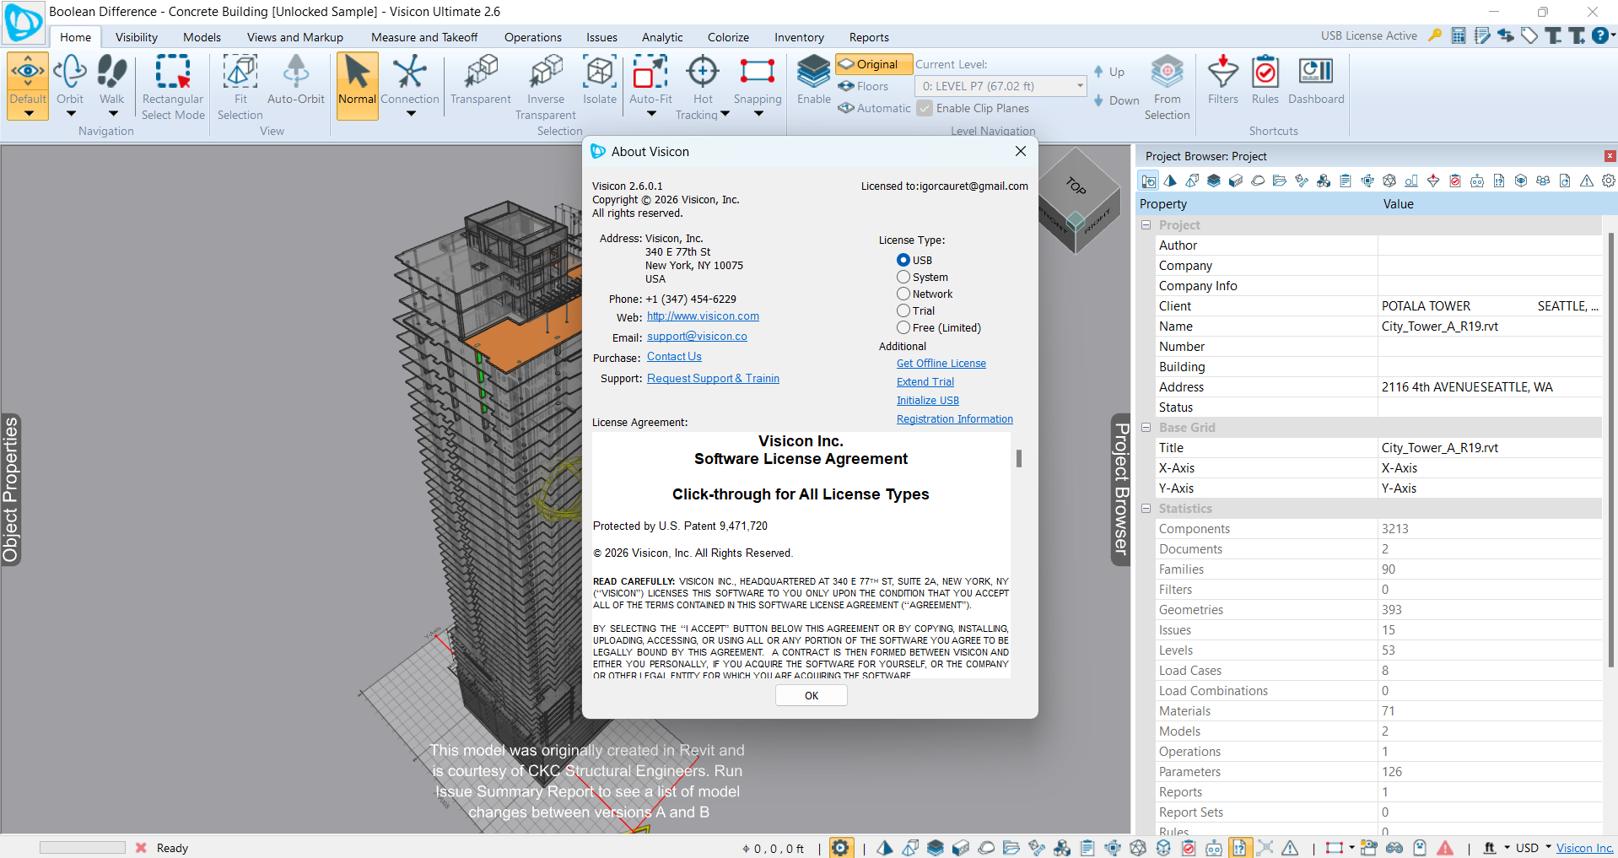This screenshot has width=1618, height=858.
Task: Click the support email link
Action: pos(697,337)
